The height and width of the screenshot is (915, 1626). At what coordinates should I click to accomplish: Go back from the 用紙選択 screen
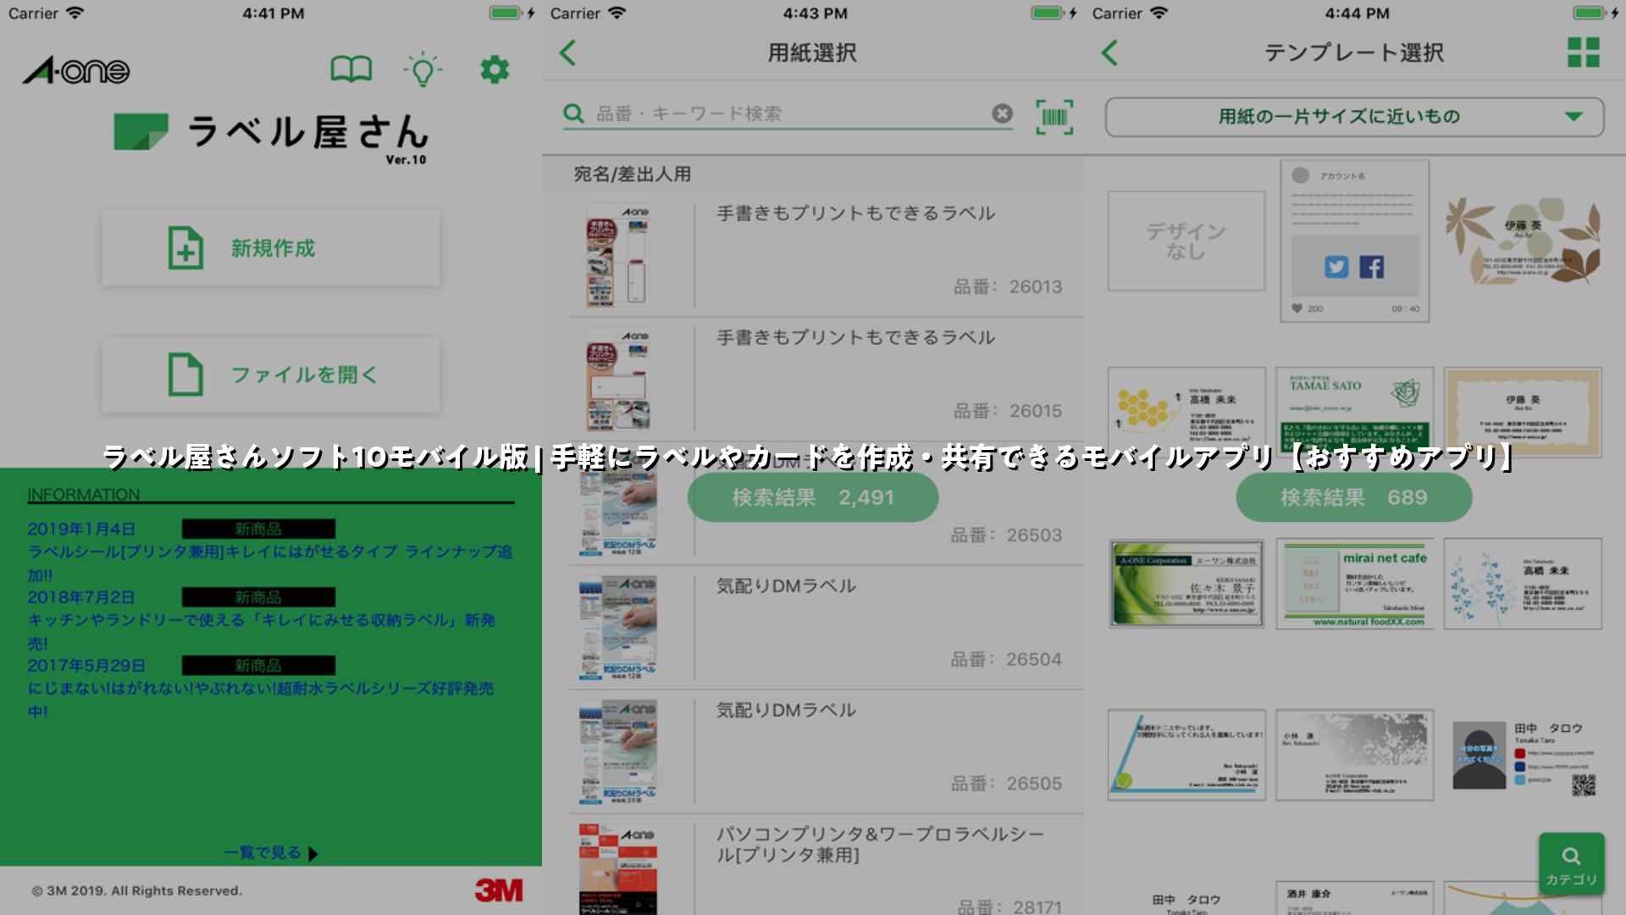click(x=568, y=53)
